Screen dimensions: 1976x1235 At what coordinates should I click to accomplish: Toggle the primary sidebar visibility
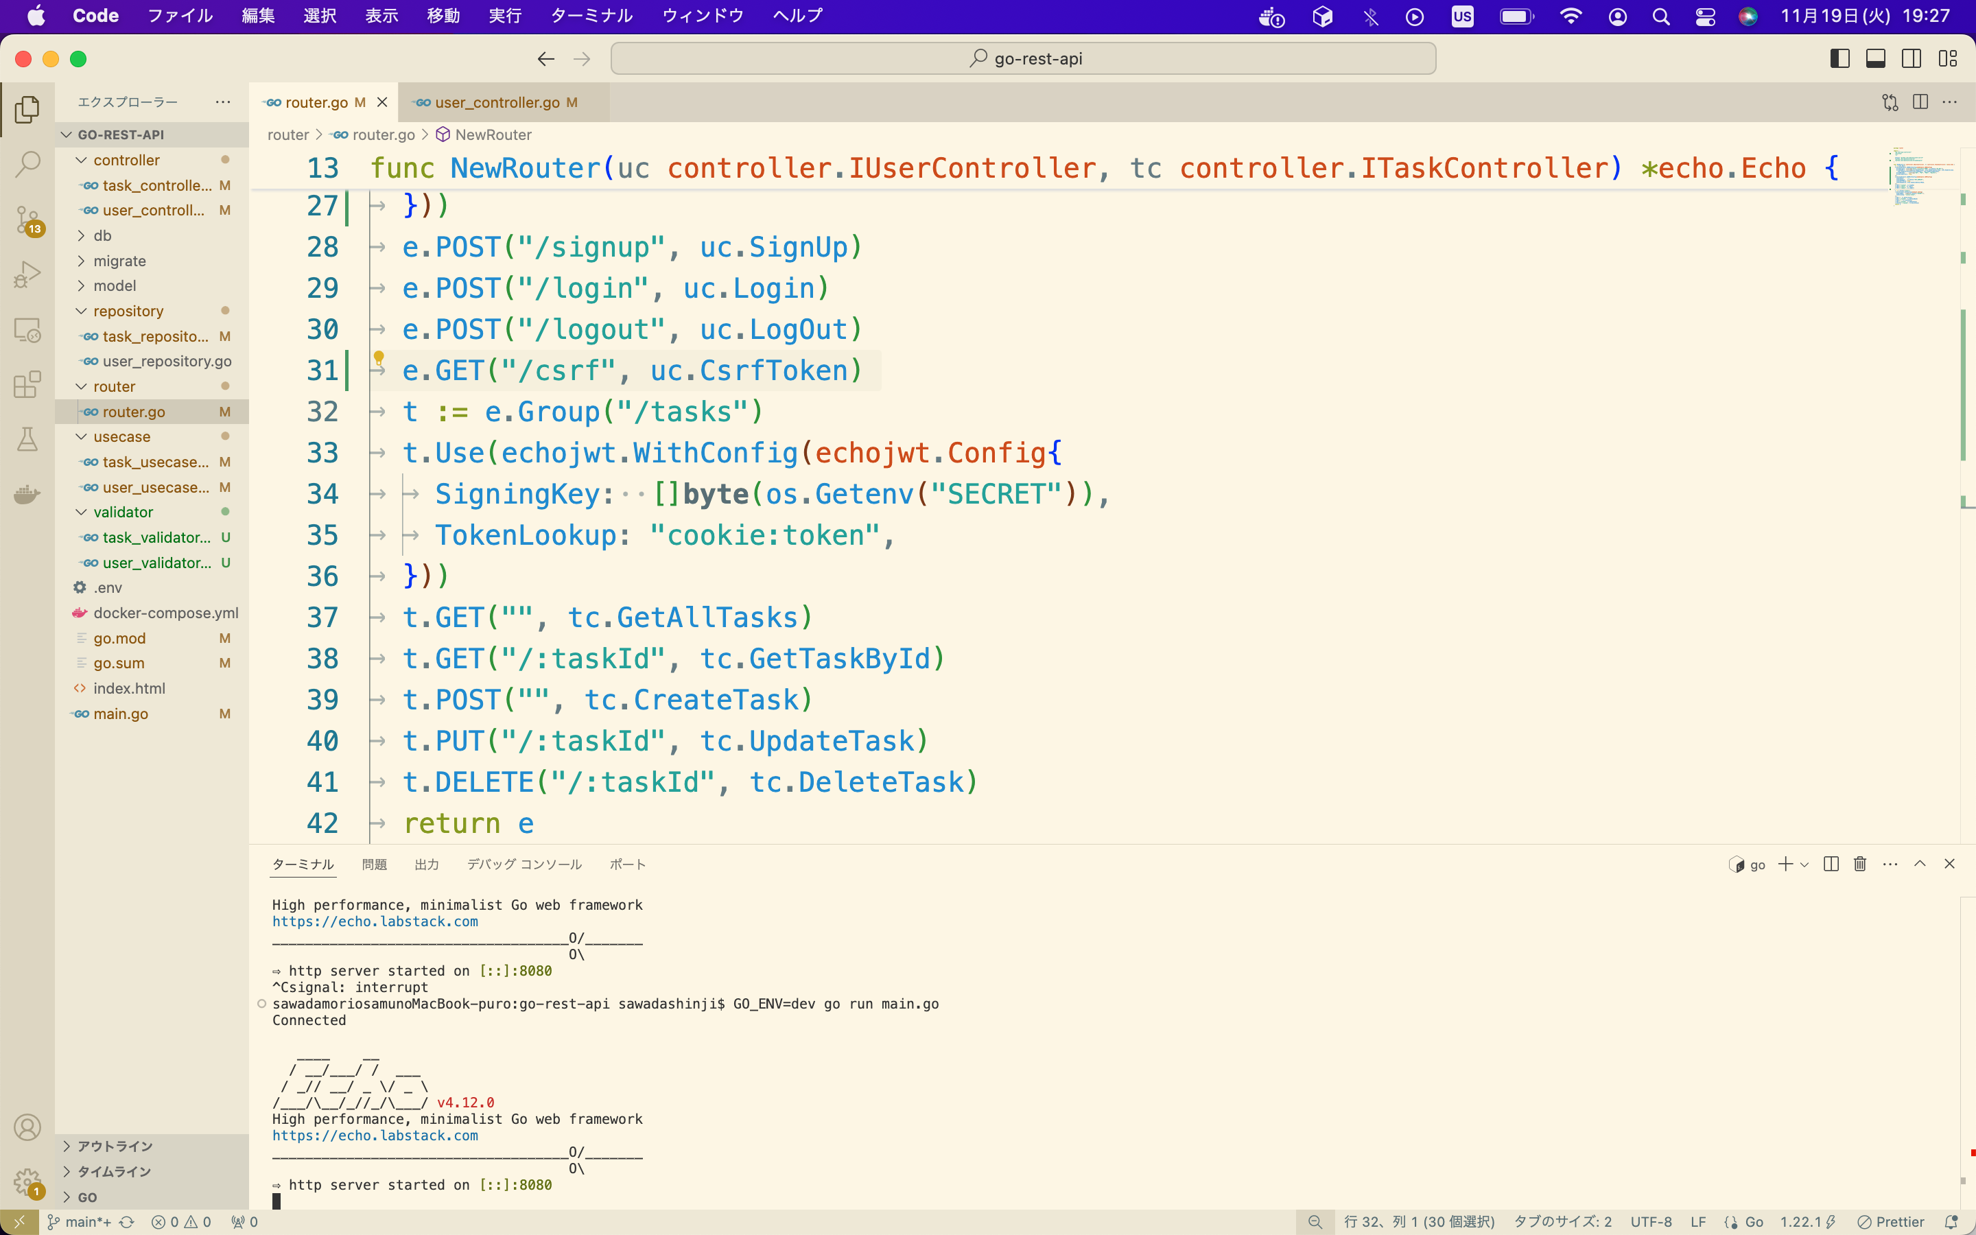click(1839, 59)
